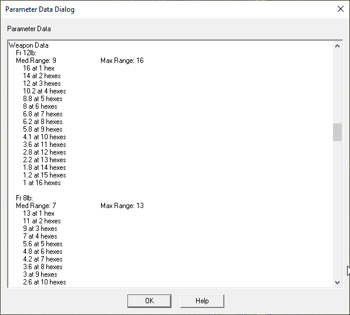Click the 16 at 1 hex line
The height and width of the screenshot is (315, 350).
pyautogui.click(x=39, y=68)
